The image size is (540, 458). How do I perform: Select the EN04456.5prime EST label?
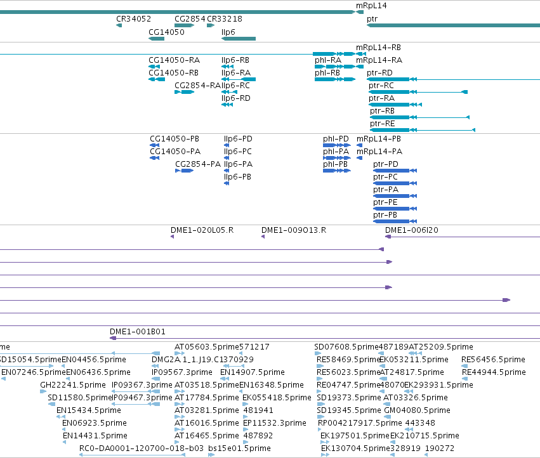[94, 360]
